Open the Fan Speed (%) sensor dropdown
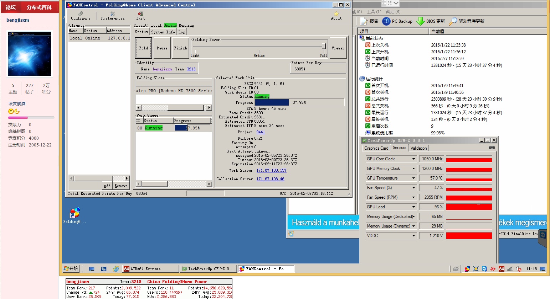This screenshot has width=550, height=299. click(414, 188)
